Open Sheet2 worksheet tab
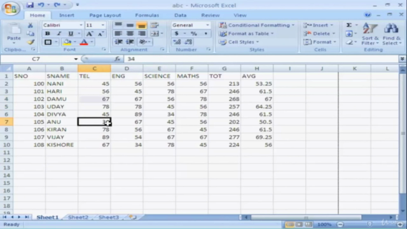The width and height of the screenshot is (407, 229). pyautogui.click(x=78, y=218)
